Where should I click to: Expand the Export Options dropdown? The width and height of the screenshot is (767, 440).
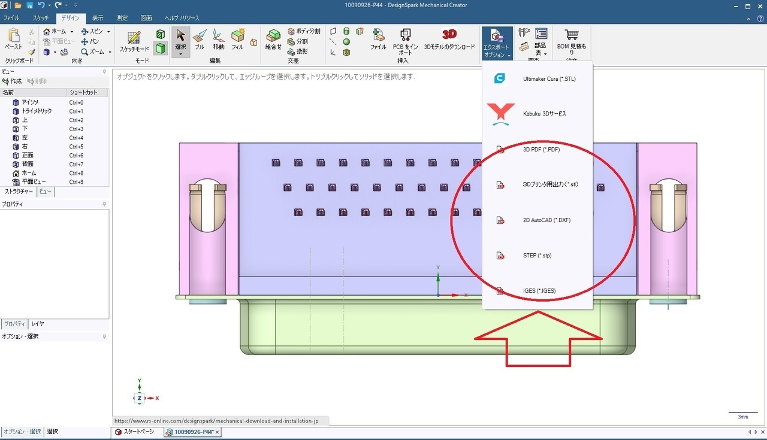coord(497,43)
